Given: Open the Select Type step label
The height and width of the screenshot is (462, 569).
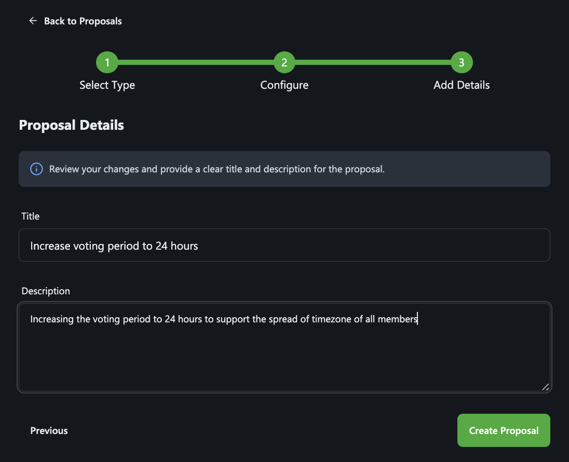Looking at the screenshot, I should coord(107,85).
